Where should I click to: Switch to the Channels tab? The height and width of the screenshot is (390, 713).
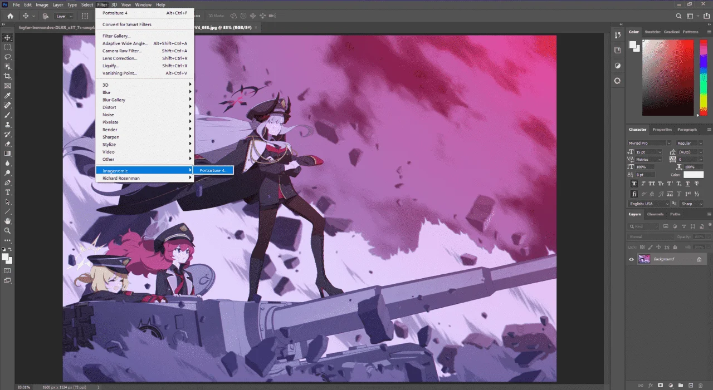point(655,214)
